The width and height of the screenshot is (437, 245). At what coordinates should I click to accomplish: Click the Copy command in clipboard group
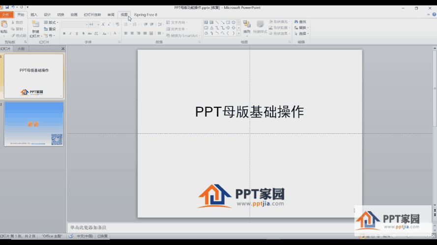point(18,29)
